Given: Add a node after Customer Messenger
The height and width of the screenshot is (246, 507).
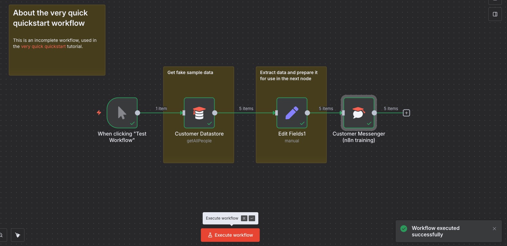Looking at the screenshot, I should click(406, 113).
